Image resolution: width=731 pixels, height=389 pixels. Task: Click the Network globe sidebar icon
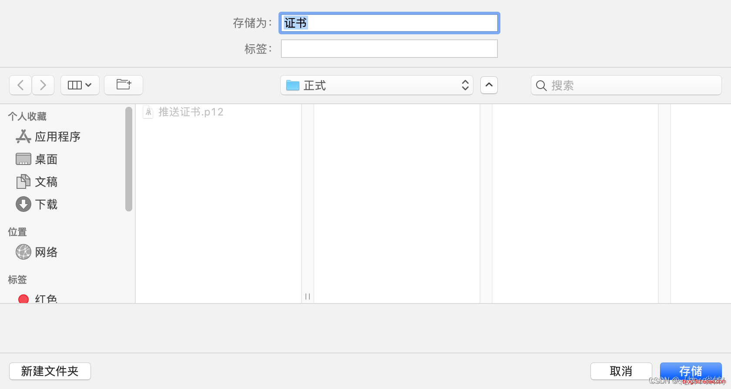point(23,252)
